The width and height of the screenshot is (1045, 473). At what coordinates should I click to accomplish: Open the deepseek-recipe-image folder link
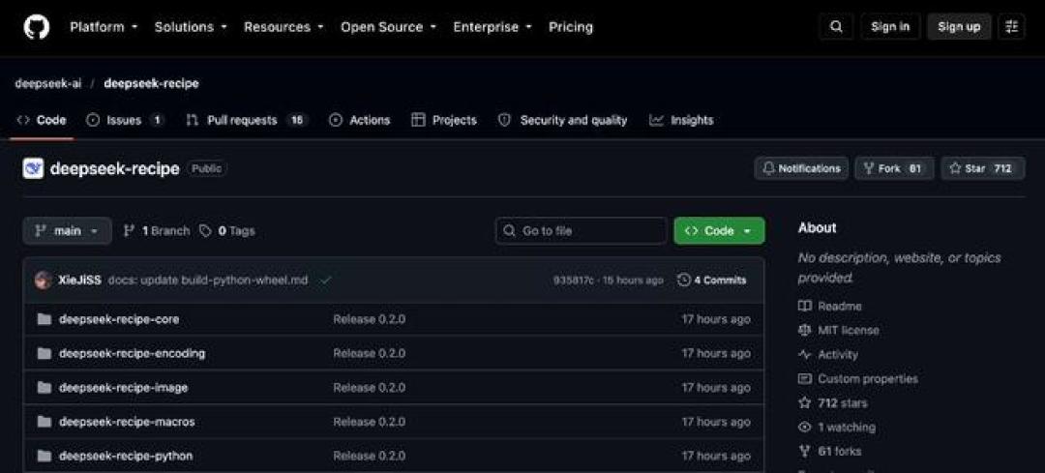123,388
